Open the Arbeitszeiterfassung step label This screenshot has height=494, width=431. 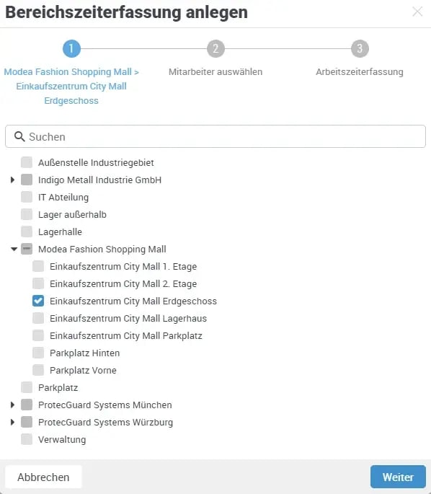point(360,72)
